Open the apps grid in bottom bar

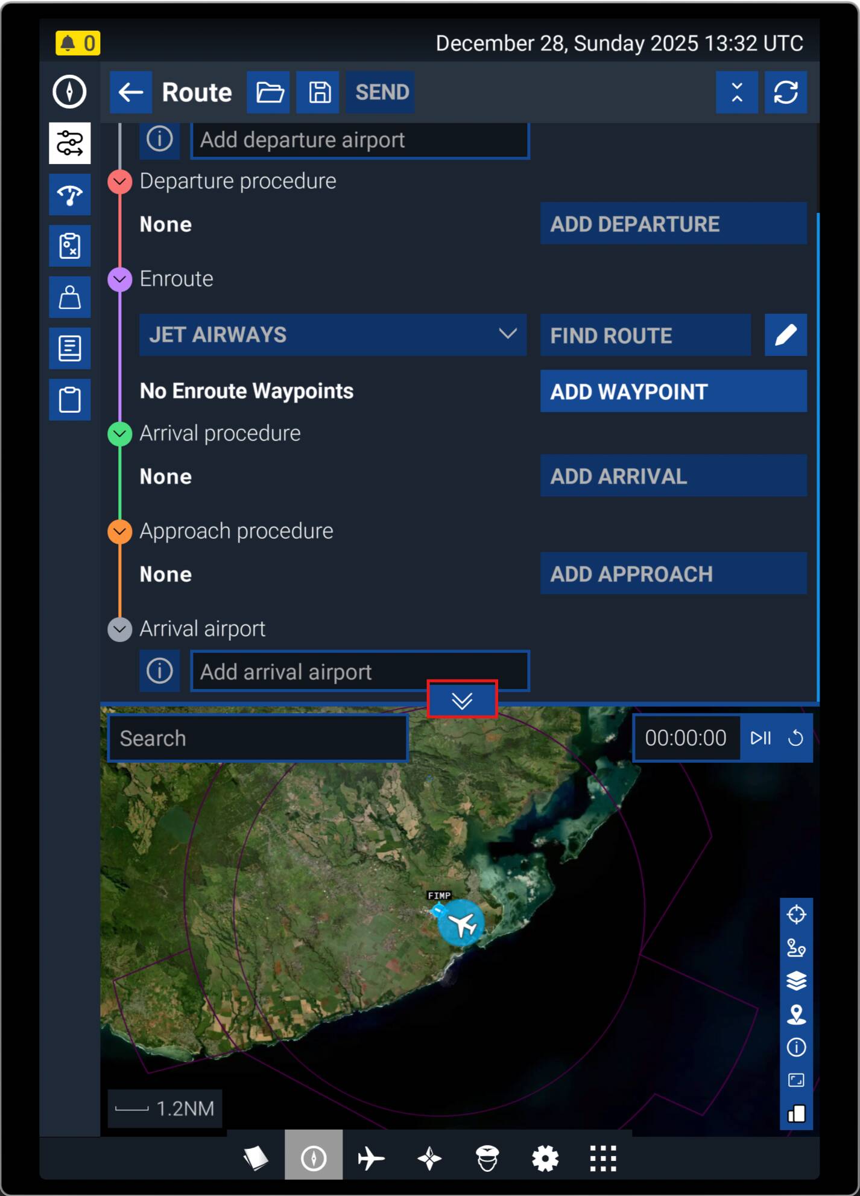603,1157
